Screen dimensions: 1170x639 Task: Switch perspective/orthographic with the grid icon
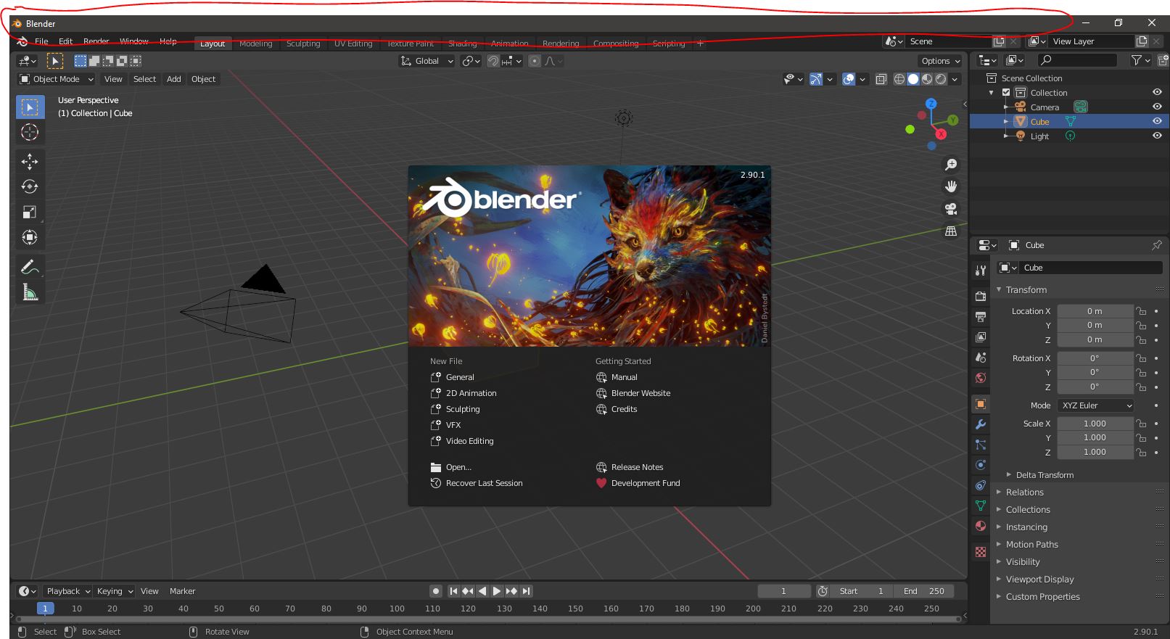point(951,231)
